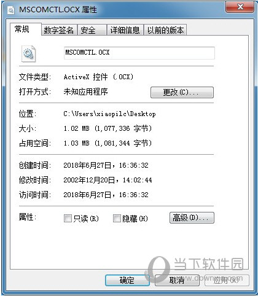Cancel with the 取消 button
This screenshot has width=258, height=296.
point(177,280)
